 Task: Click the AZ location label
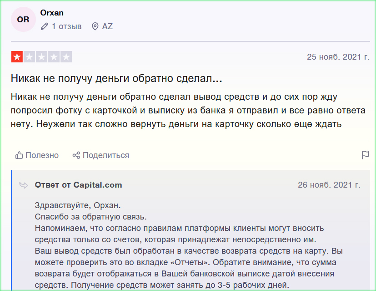coord(107,26)
